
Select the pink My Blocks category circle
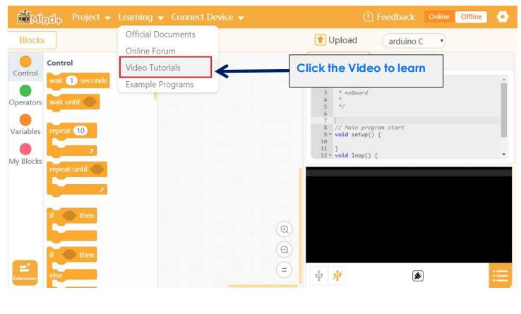tap(25, 149)
